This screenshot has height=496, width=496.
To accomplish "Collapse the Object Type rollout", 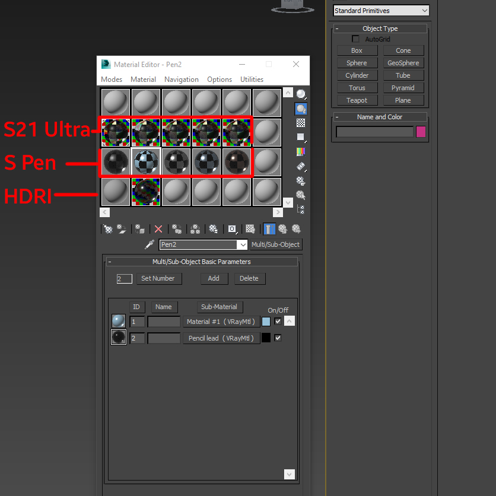I will click(x=380, y=28).
